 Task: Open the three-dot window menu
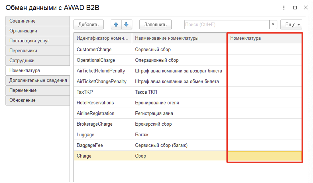[284, 8]
